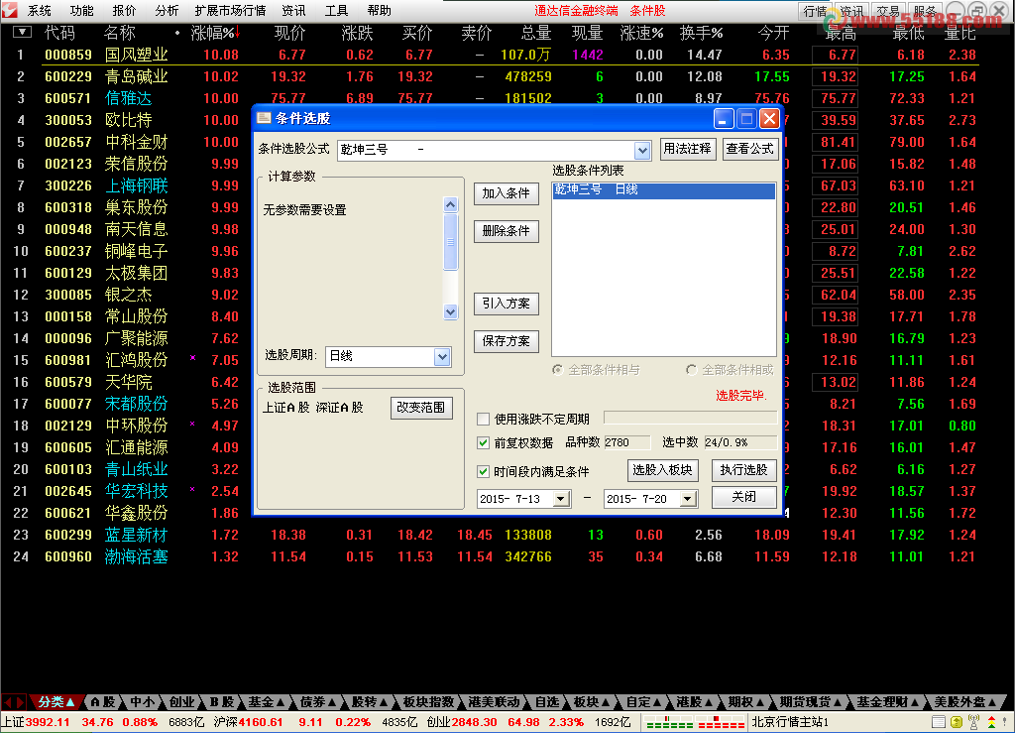The width and height of the screenshot is (1015, 733).
Task: Open the column selector triangle beside 代码
Action: pyautogui.click(x=22, y=32)
